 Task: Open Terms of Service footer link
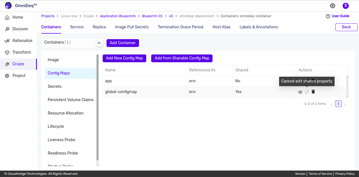(320, 174)
